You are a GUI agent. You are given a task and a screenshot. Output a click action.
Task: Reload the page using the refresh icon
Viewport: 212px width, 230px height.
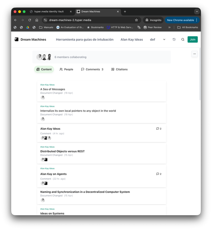(29, 20)
